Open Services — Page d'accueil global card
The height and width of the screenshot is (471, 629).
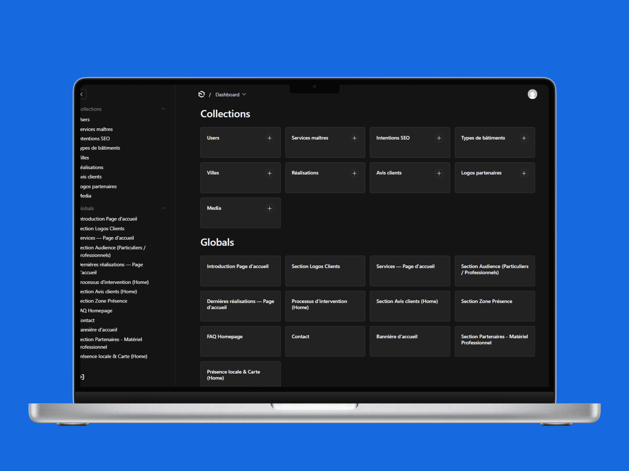tap(410, 271)
